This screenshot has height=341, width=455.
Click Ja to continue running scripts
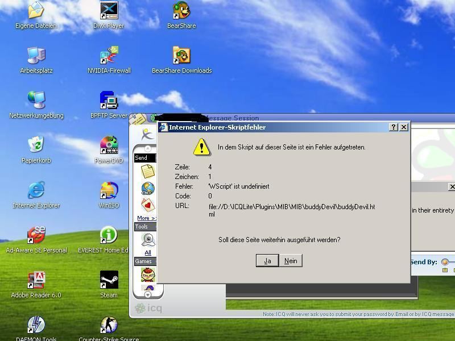[267, 261]
